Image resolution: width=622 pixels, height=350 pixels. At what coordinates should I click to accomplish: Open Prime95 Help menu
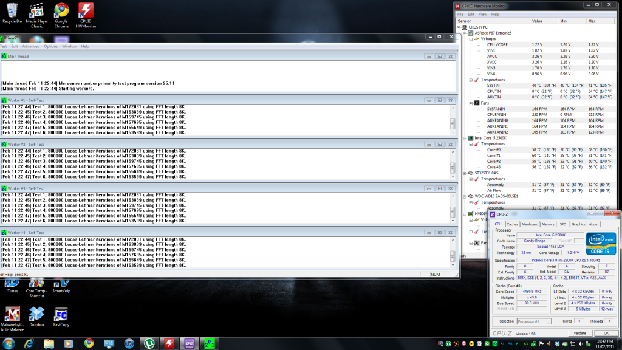[85, 46]
